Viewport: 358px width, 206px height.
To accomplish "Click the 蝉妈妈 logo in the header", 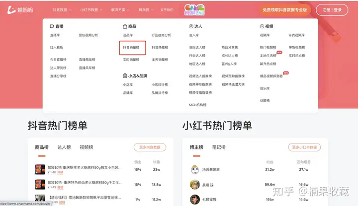I will click(20, 10).
